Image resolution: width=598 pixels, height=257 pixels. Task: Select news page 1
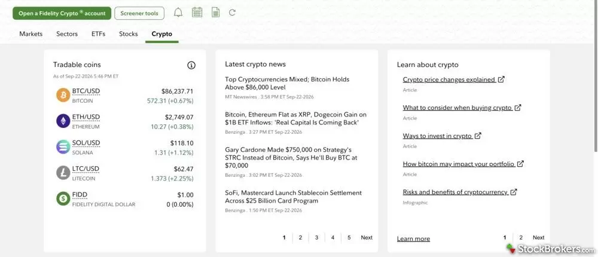coord(284,237)
